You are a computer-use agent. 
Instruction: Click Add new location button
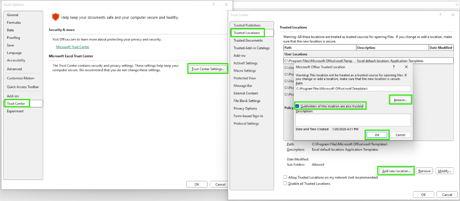[x=397, y=171]
